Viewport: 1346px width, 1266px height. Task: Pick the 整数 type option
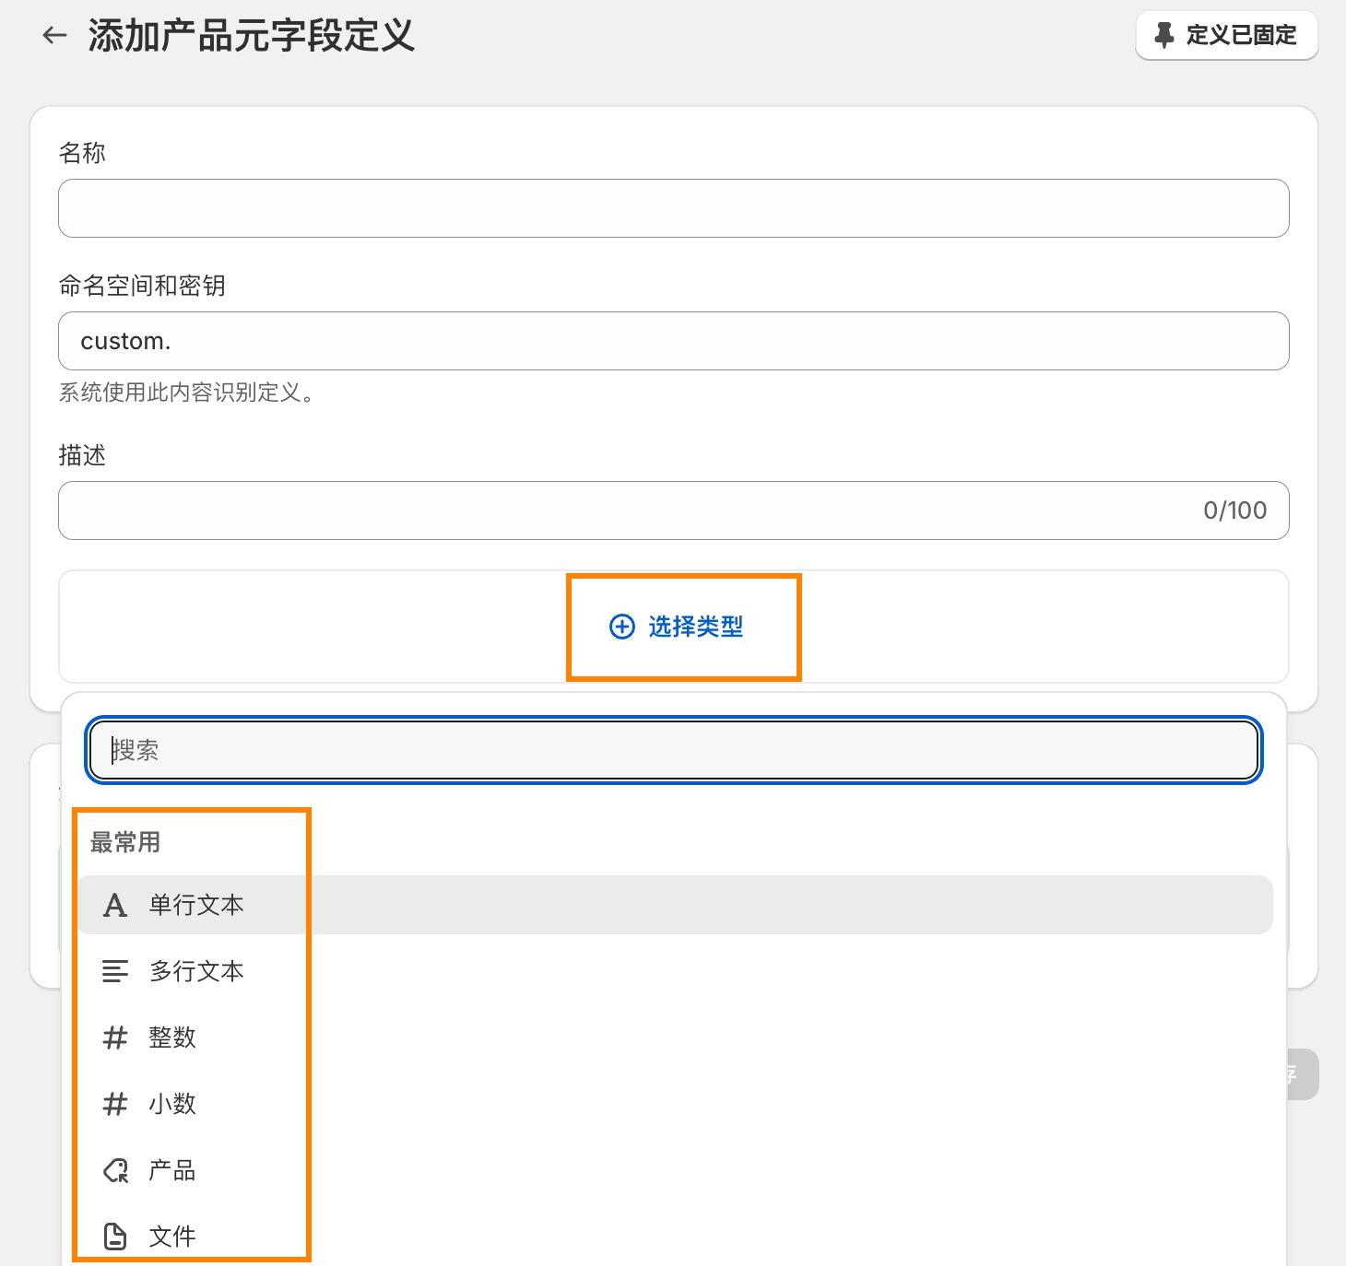coord(173,1037)
